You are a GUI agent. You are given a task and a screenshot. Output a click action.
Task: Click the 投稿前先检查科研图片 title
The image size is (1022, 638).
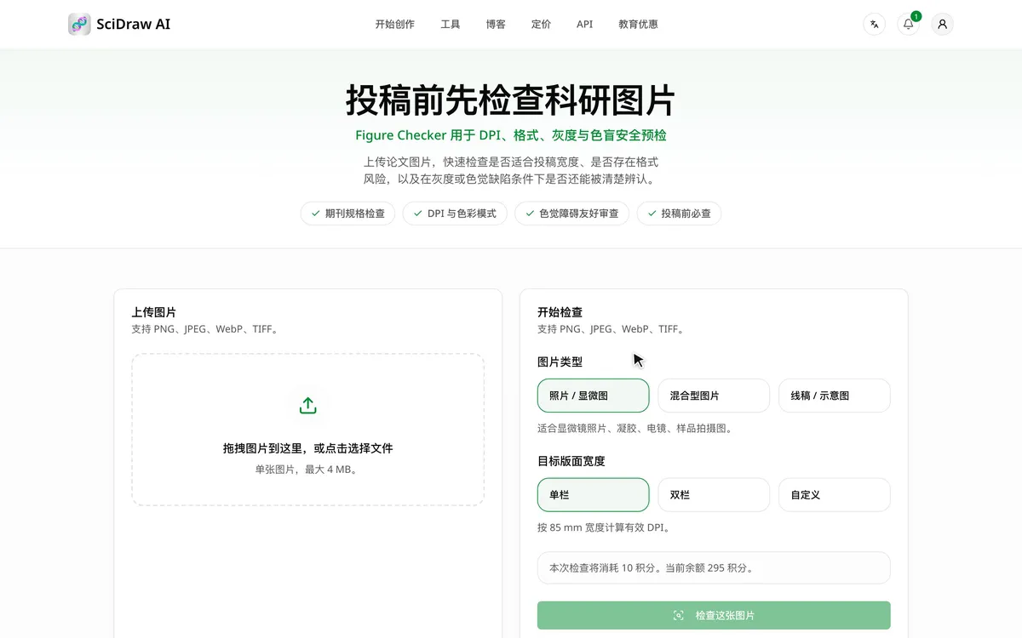pyautogui.click(x=511, y=100)
